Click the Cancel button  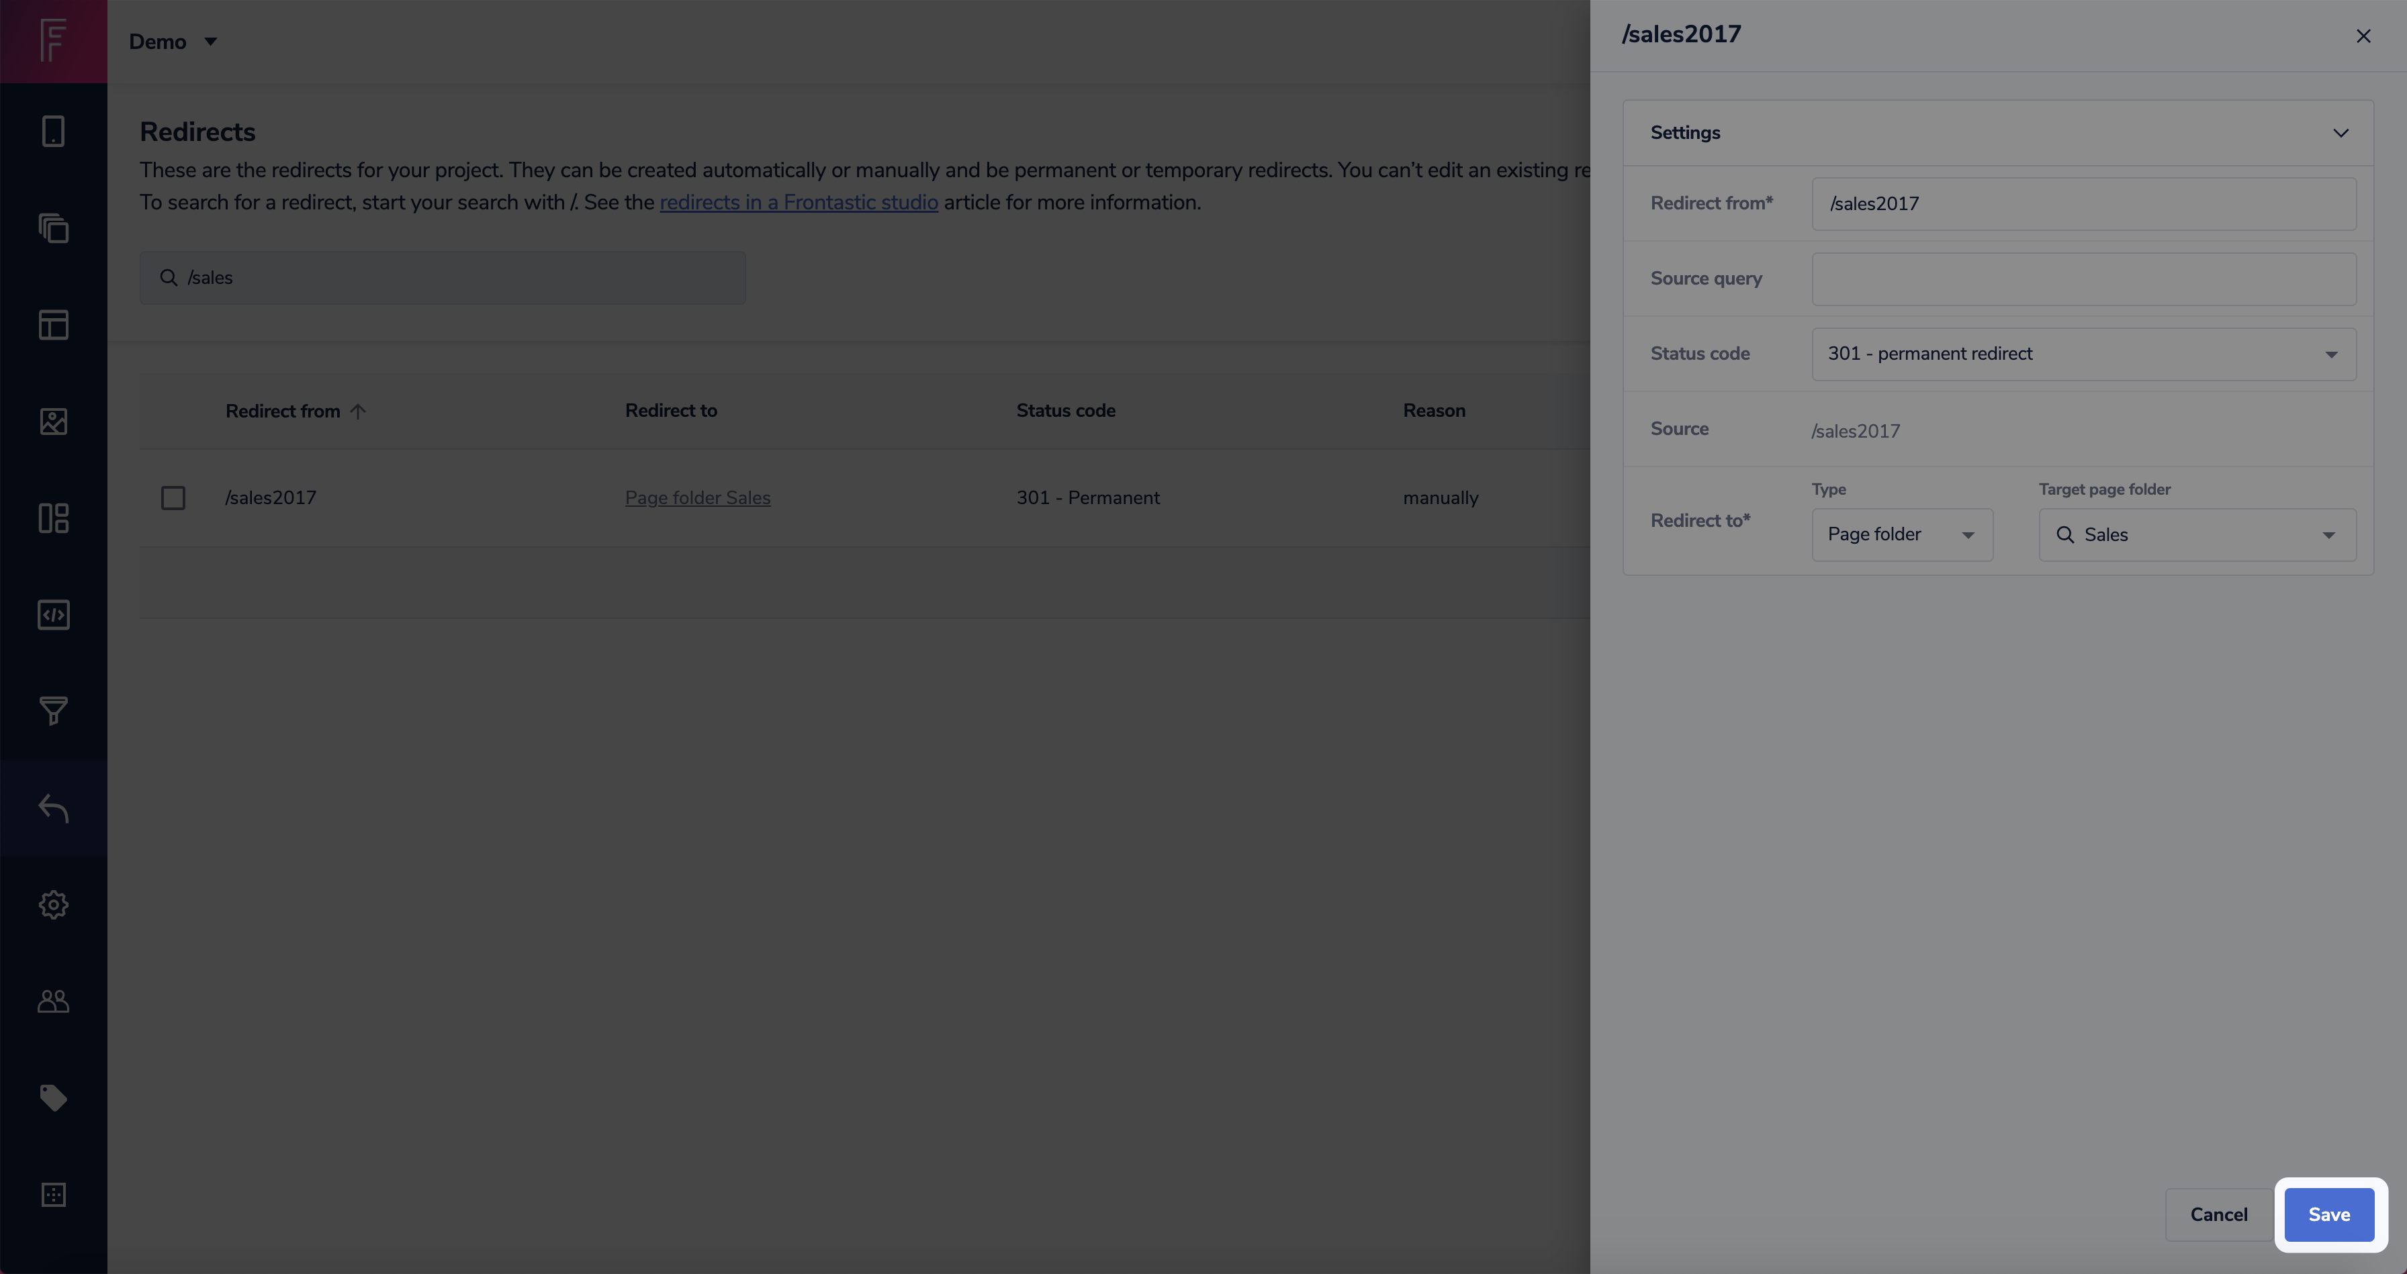click(2218, 1214)
